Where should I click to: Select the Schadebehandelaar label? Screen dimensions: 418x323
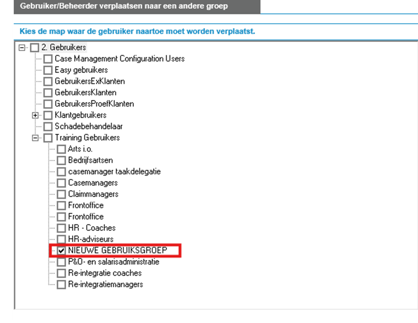tap(89, 127)
